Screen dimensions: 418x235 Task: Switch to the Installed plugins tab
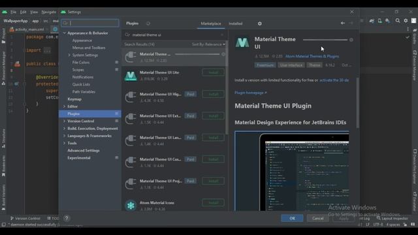pos(235,23)
